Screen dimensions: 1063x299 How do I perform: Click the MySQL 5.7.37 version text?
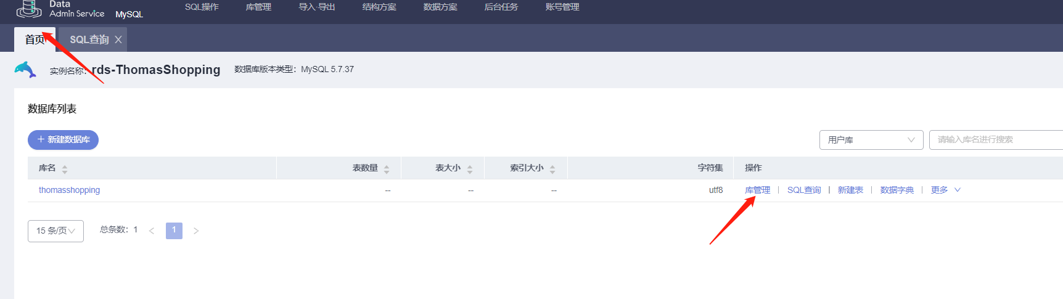point(327,69)
